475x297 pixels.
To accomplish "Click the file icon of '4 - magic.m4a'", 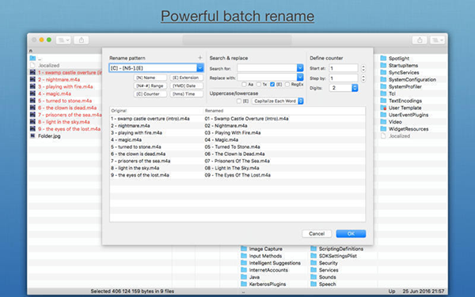I will point(32,93).
